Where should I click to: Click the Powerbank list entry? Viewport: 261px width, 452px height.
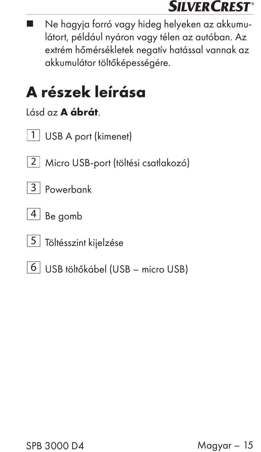pos(68,190)
